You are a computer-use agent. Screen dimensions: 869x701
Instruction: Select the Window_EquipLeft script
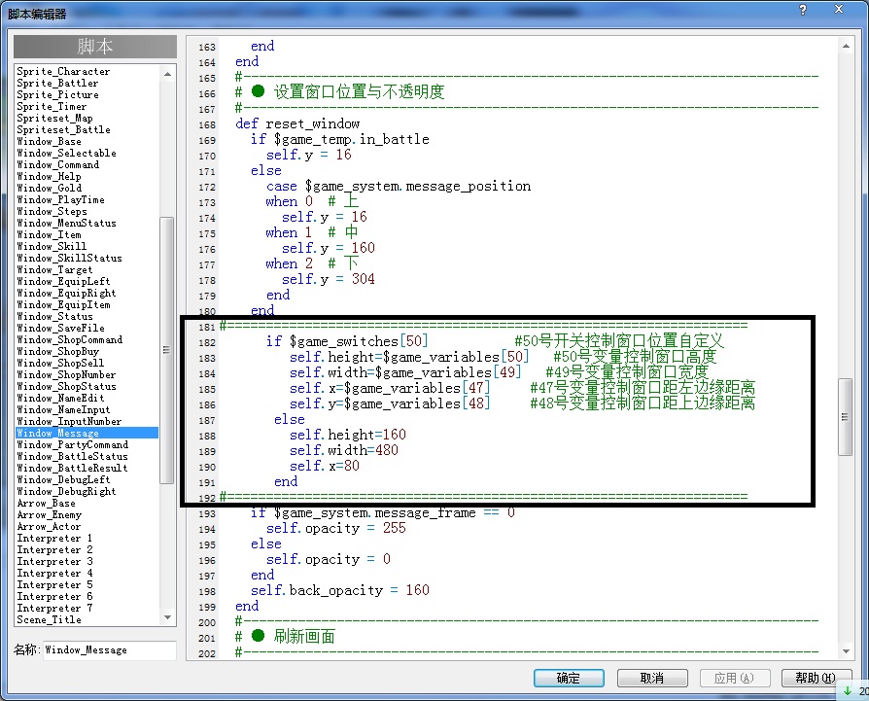pyautogui.click(x=64, y=281)
